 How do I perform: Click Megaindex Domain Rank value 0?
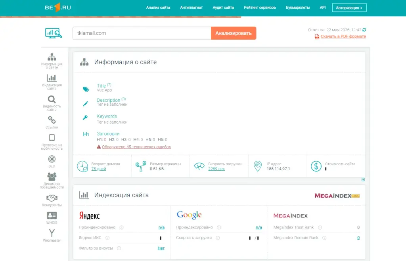pos(358,238)
